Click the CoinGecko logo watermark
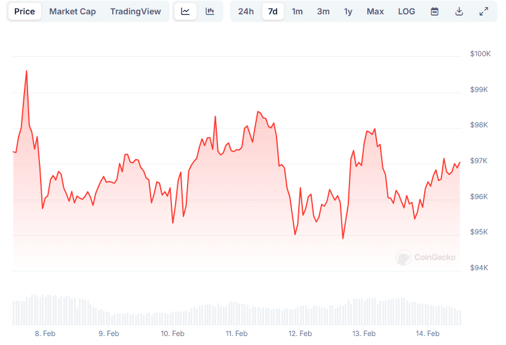This screenshot has width=506, height=345. 425,258
